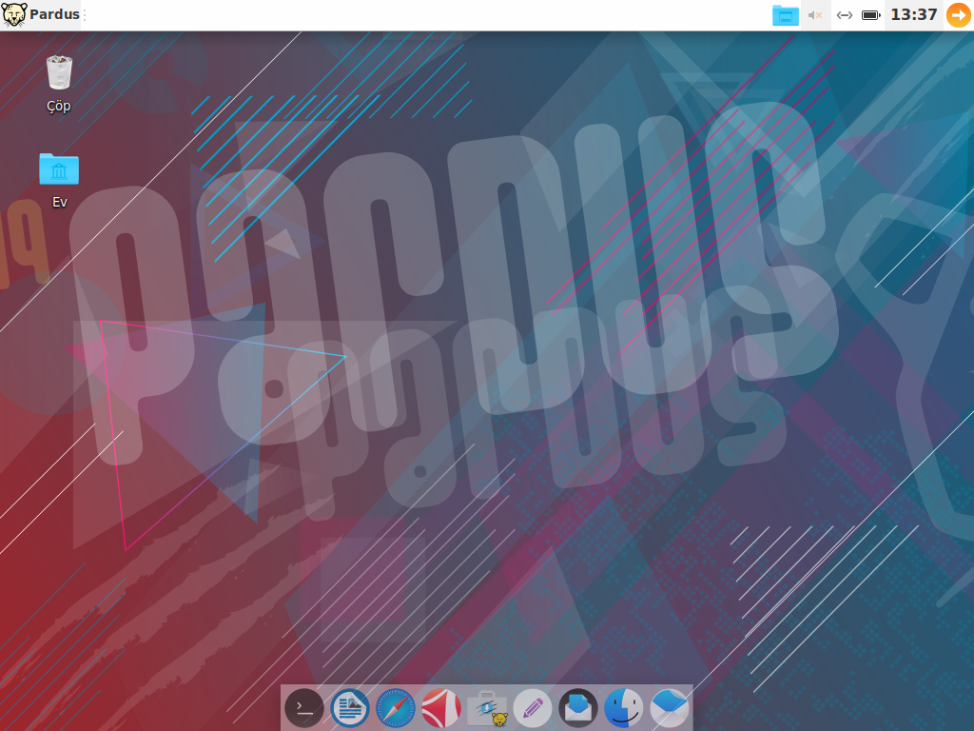Open the red PDF reader icon in dock
Image resolution: width=974 pixels, height=731 pixels.
pos(441,708)
